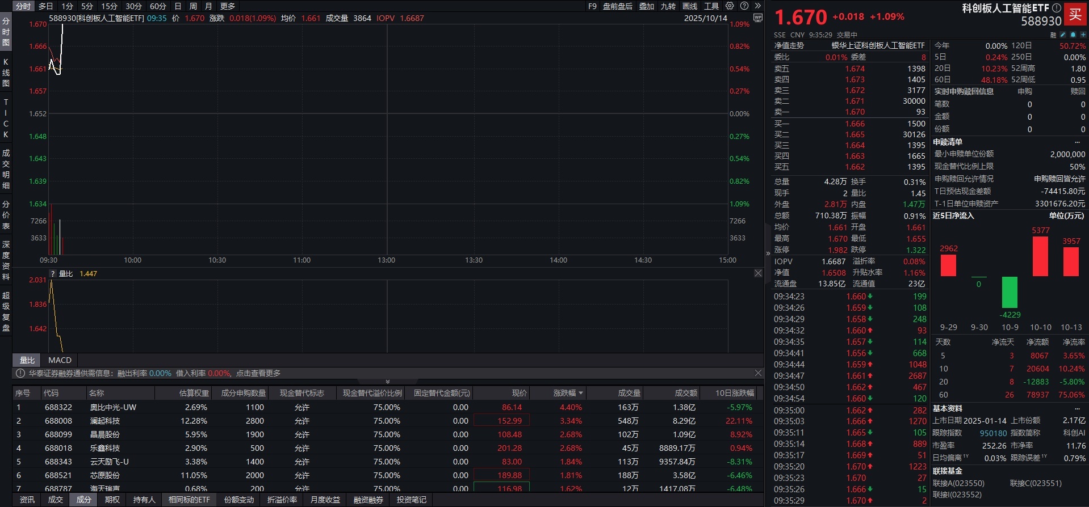1089x507 pixels.
Task: Click the double-arrow expand toolbar icon
Action: point(757,6)
